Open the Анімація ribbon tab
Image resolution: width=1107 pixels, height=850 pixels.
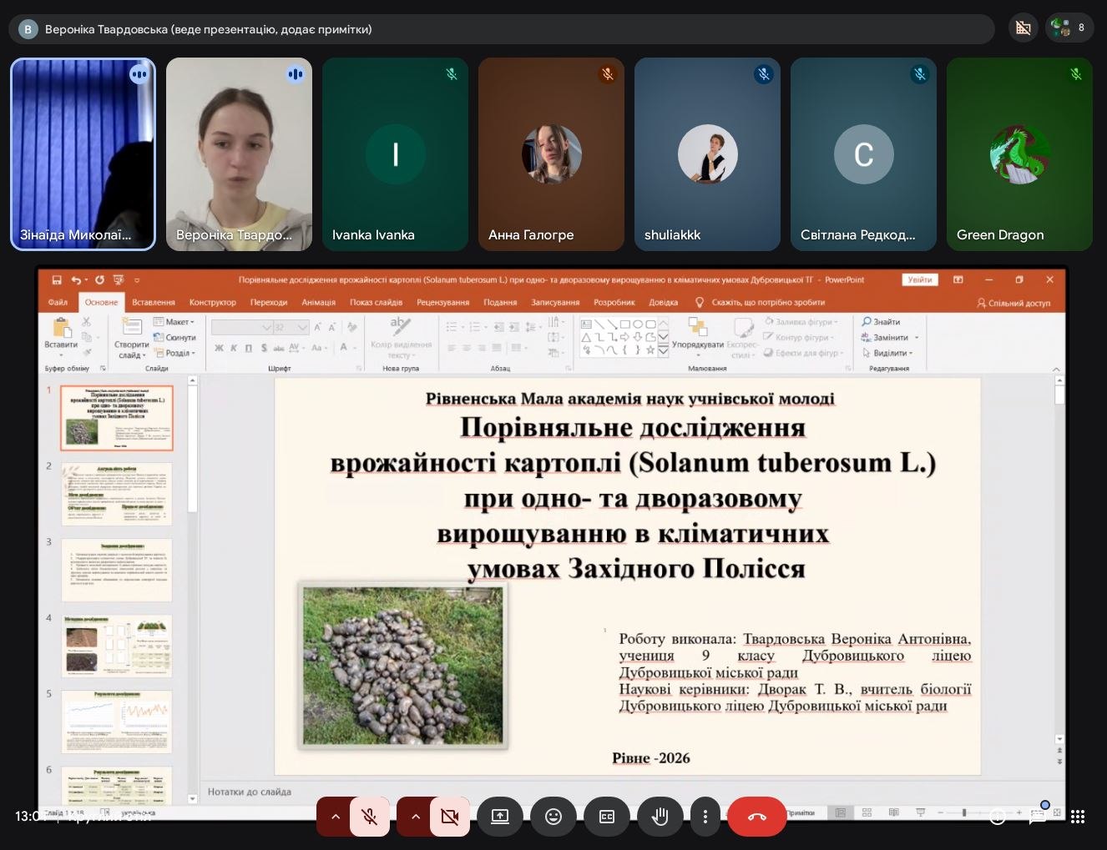[x=318, y=302]
